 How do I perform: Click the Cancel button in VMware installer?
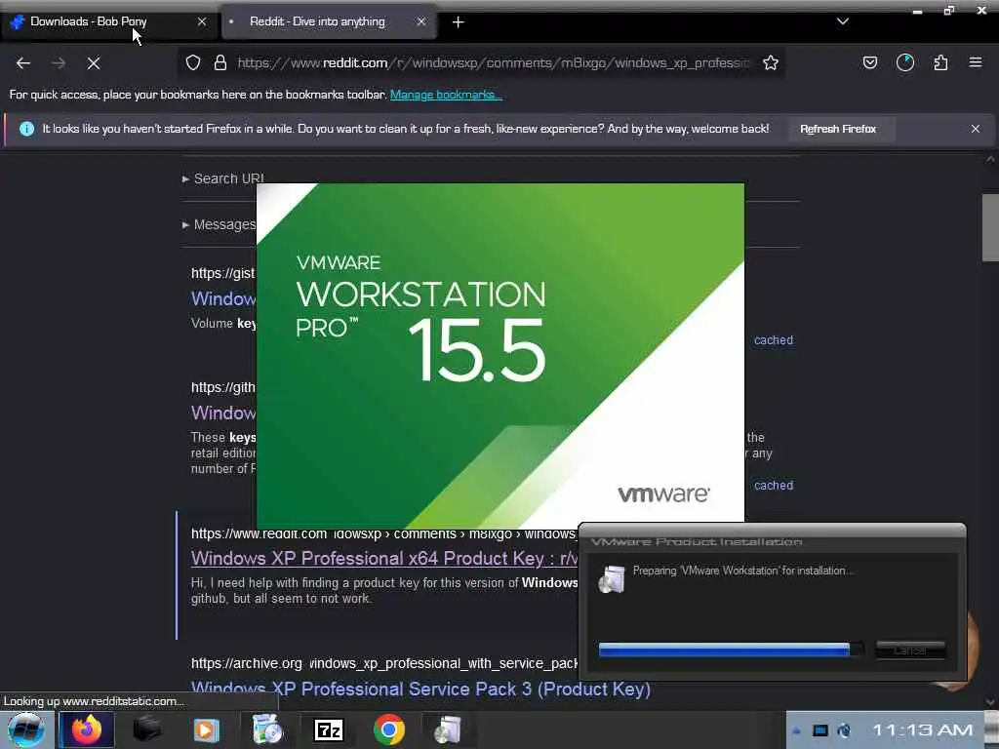910,650
